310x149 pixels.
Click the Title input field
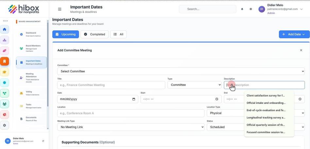coord(111,85)
